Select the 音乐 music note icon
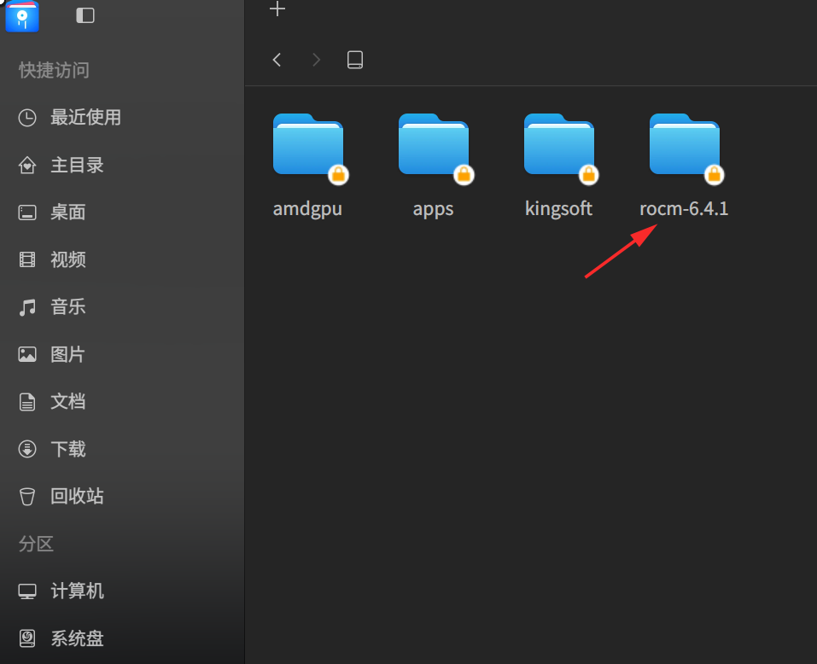Image resolution: width=817 pixels, height=664 pixels. click(x=27, y=307)
